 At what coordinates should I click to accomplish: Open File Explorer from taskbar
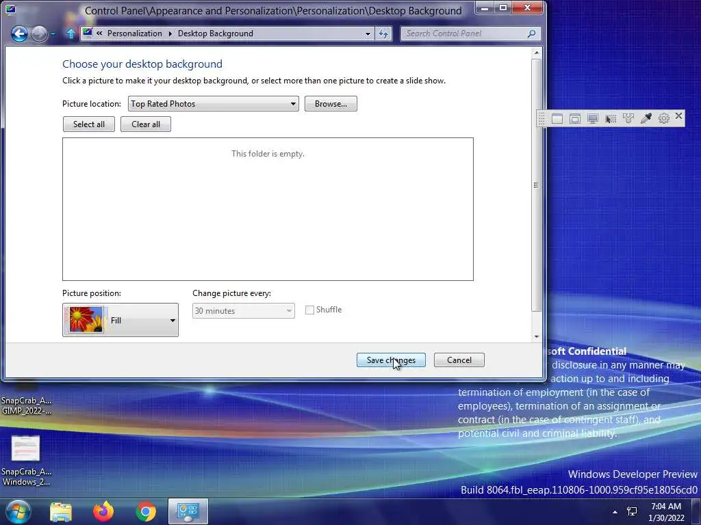[61, 511]
